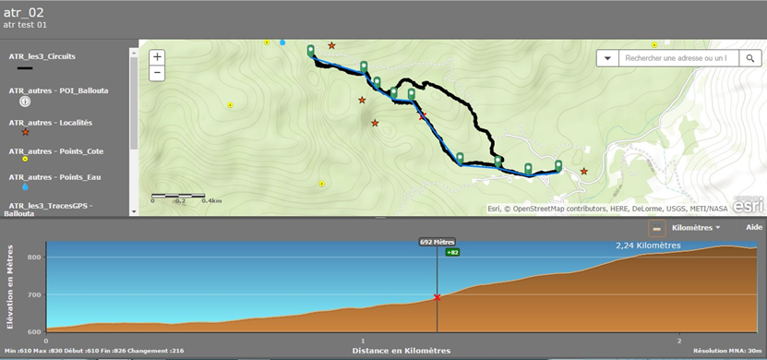The width and height of the screenshot is (767, 360).
Task: Click the legend scrollbar down arrow
Action: 134,211
